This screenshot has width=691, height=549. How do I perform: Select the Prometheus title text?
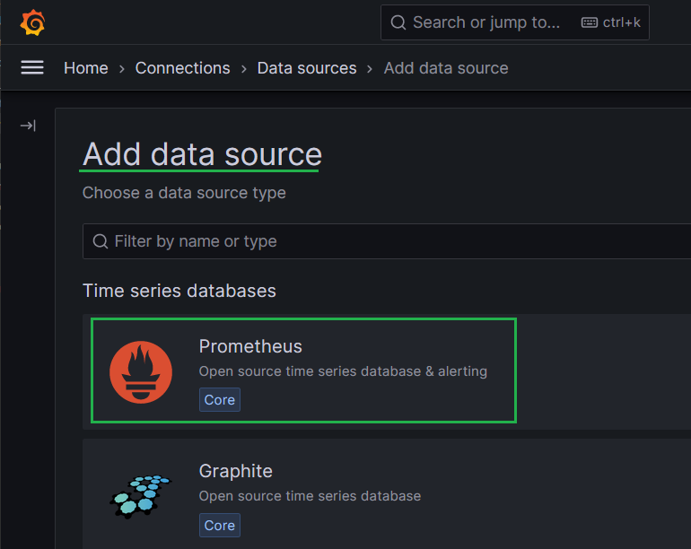[x=250, y=346]
